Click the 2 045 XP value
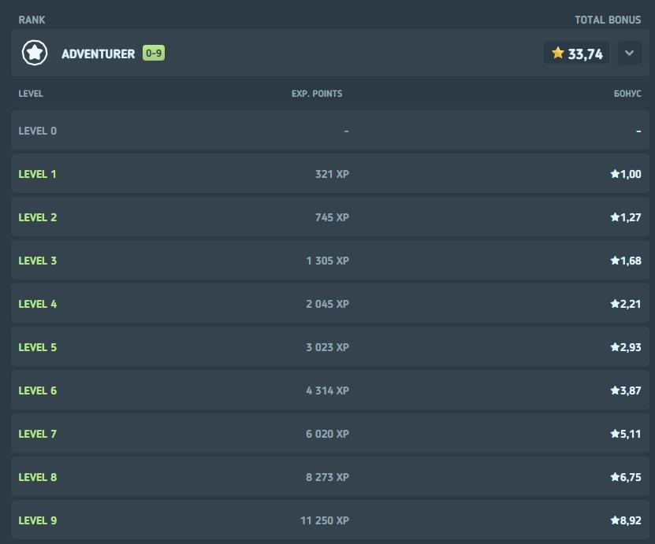This screenshot has width=655, height=544. [x=328, y=304]
